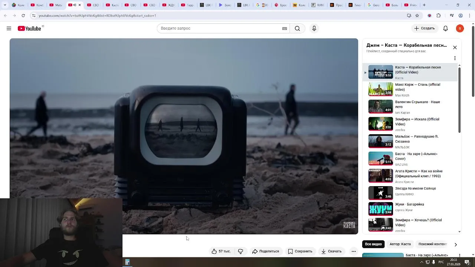Select the 'Автор: Каста' filter chip
Screen dimensions: 475x267
[x=400, y=244]
